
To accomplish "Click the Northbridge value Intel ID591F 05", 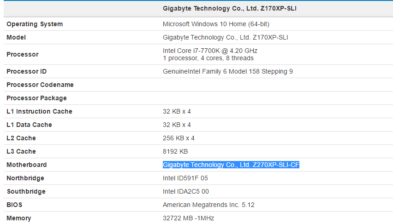I will (x=185, y=178).
